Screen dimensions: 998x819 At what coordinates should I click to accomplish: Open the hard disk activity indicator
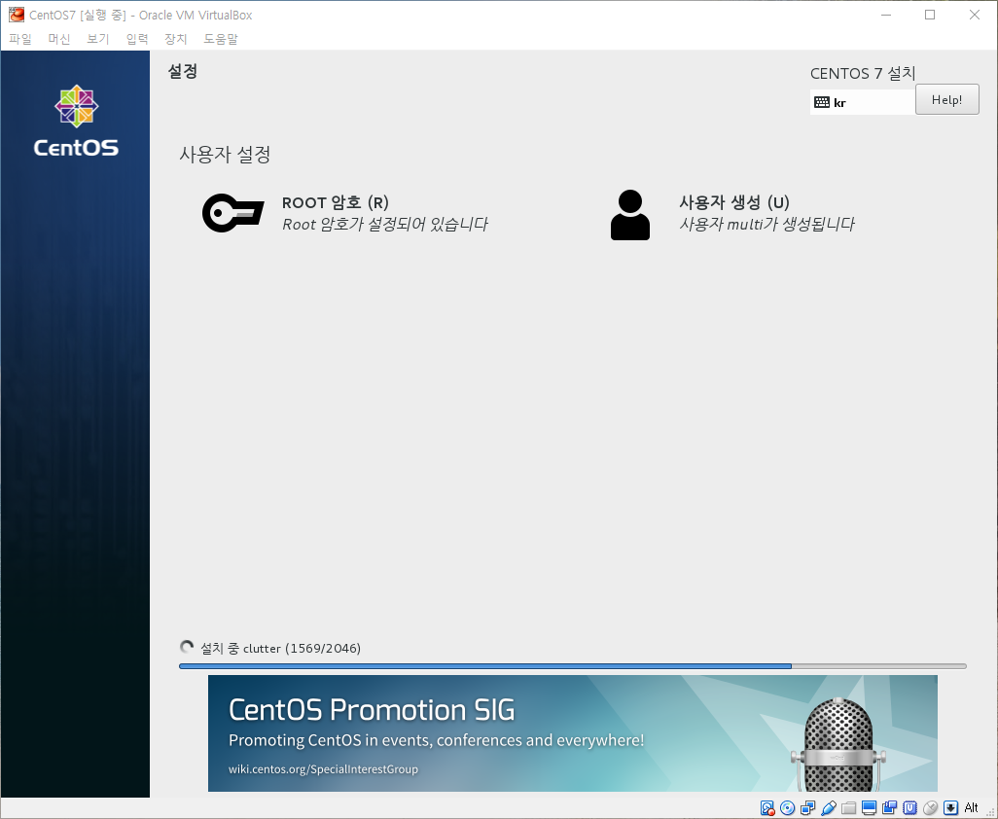click(767, 808)
